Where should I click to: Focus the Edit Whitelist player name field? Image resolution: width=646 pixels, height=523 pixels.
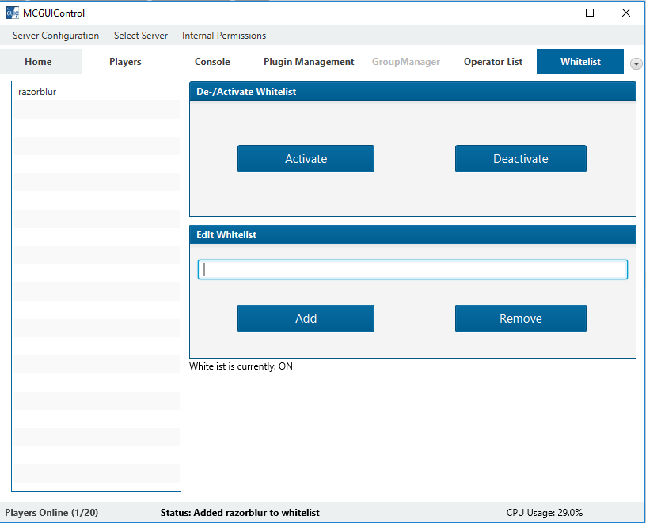pyautogui.click(x=412, y=269)
